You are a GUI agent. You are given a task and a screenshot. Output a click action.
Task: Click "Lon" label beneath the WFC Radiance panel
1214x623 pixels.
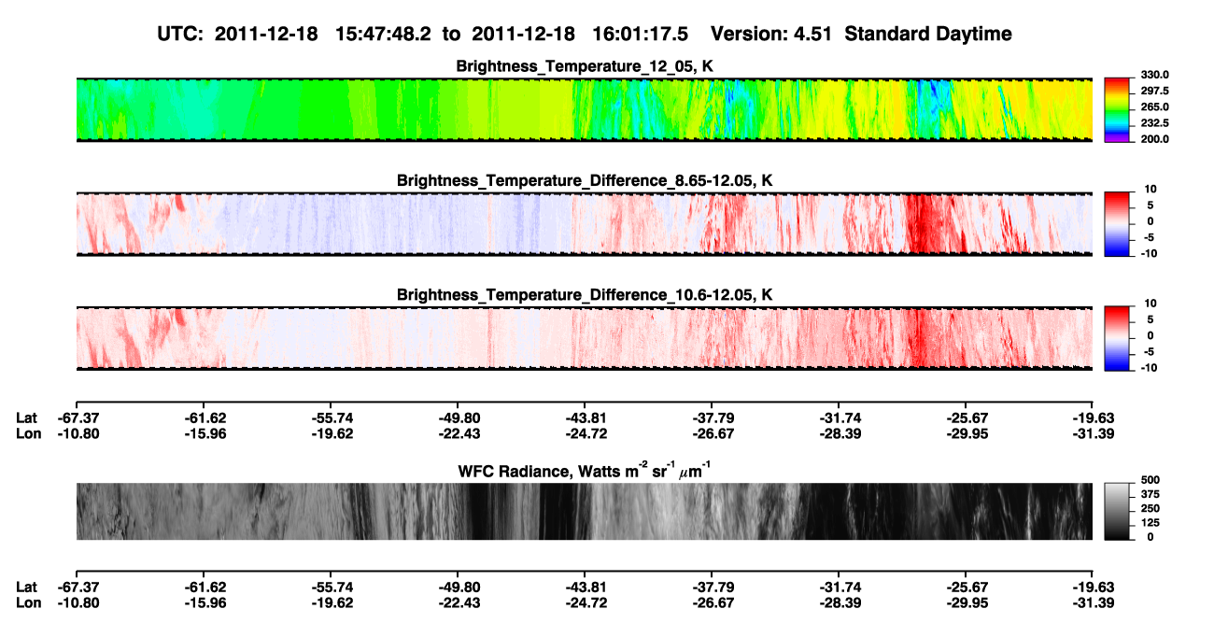click(x=28, y=602)
